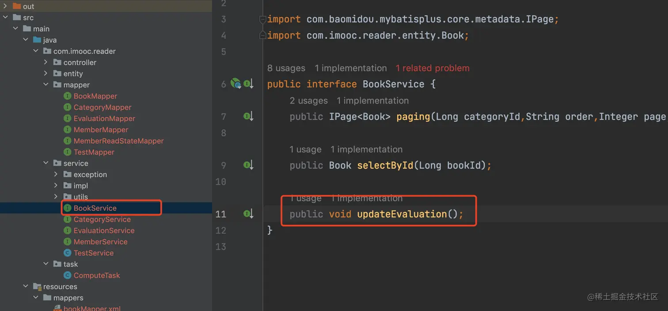
Task: Click the Spring bean gutter icon on line 6
Action: pos(236,83)
